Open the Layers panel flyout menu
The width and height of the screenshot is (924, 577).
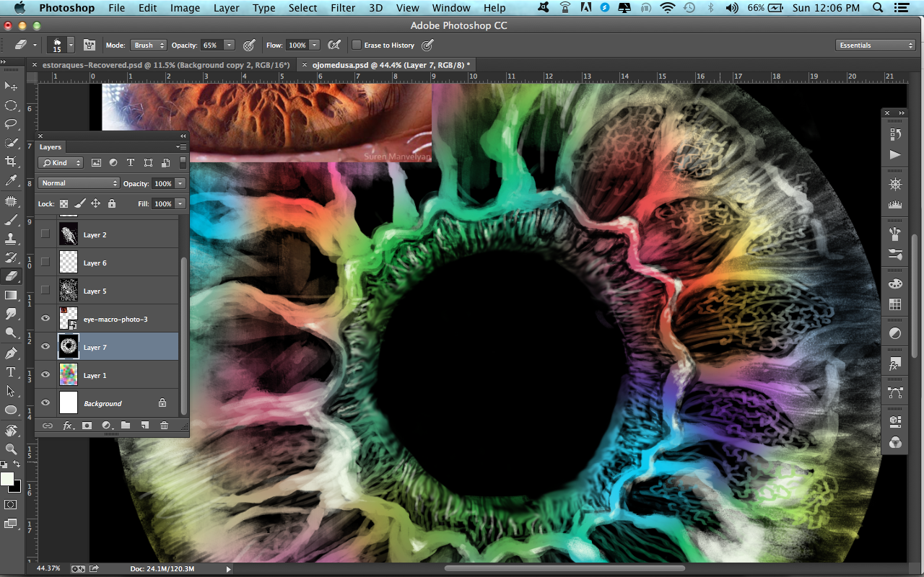tap(182, 146)
